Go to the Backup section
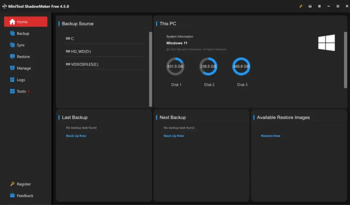 [x=20, y=33]
